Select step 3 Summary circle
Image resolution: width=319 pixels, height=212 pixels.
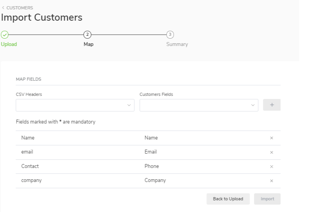[x=170, y=34]
